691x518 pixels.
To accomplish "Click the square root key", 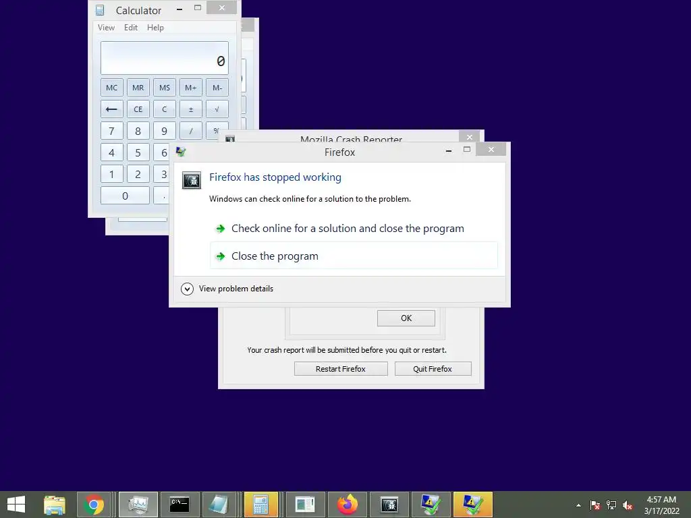I will pyautogui.click(x=217, y=109).
